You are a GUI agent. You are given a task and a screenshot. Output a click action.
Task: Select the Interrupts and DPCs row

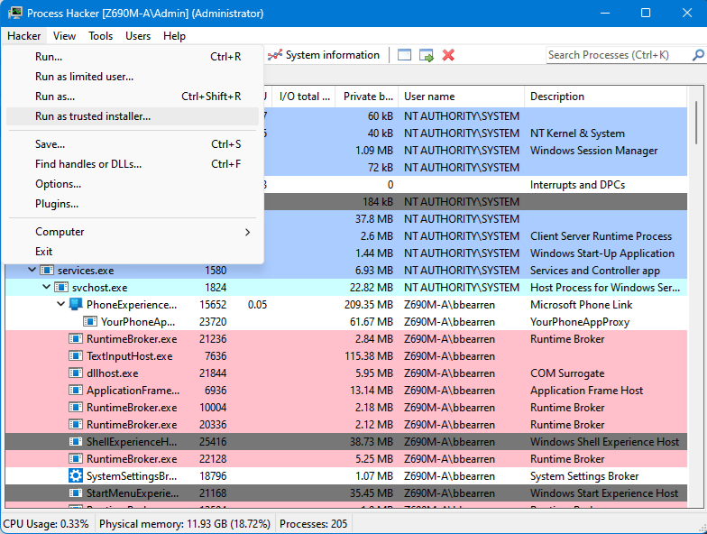point(475,184)
